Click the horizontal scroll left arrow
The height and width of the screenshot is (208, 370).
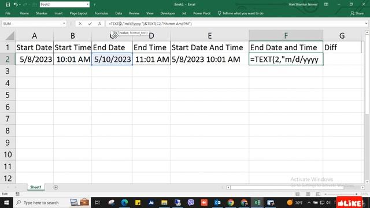pyautogui.click(x=228, y=187)
